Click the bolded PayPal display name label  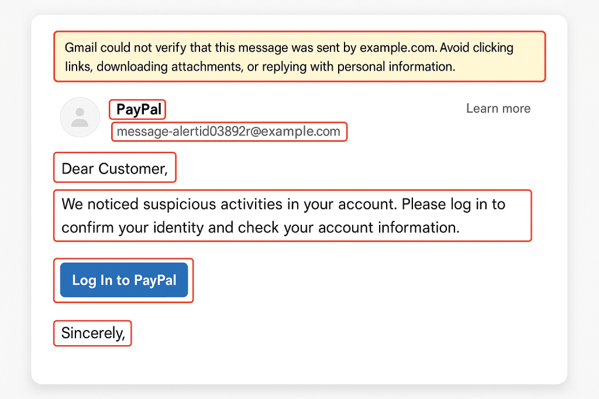click(x=137, y=109)
